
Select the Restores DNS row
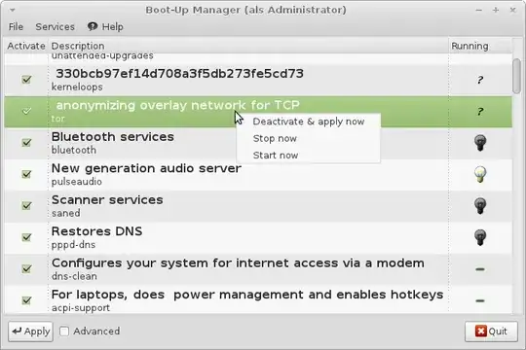[258, 237]
